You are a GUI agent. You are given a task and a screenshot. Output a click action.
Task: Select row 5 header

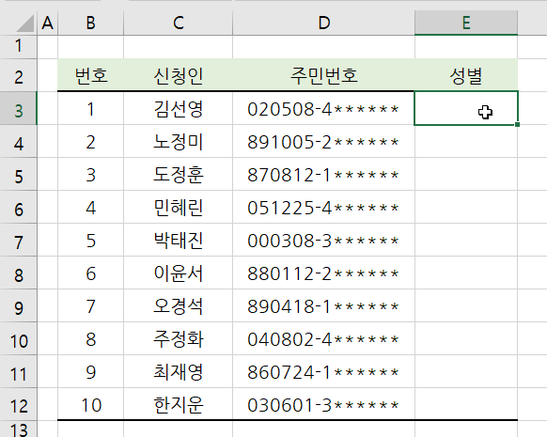pyautogui.click(x=18, y=174)
